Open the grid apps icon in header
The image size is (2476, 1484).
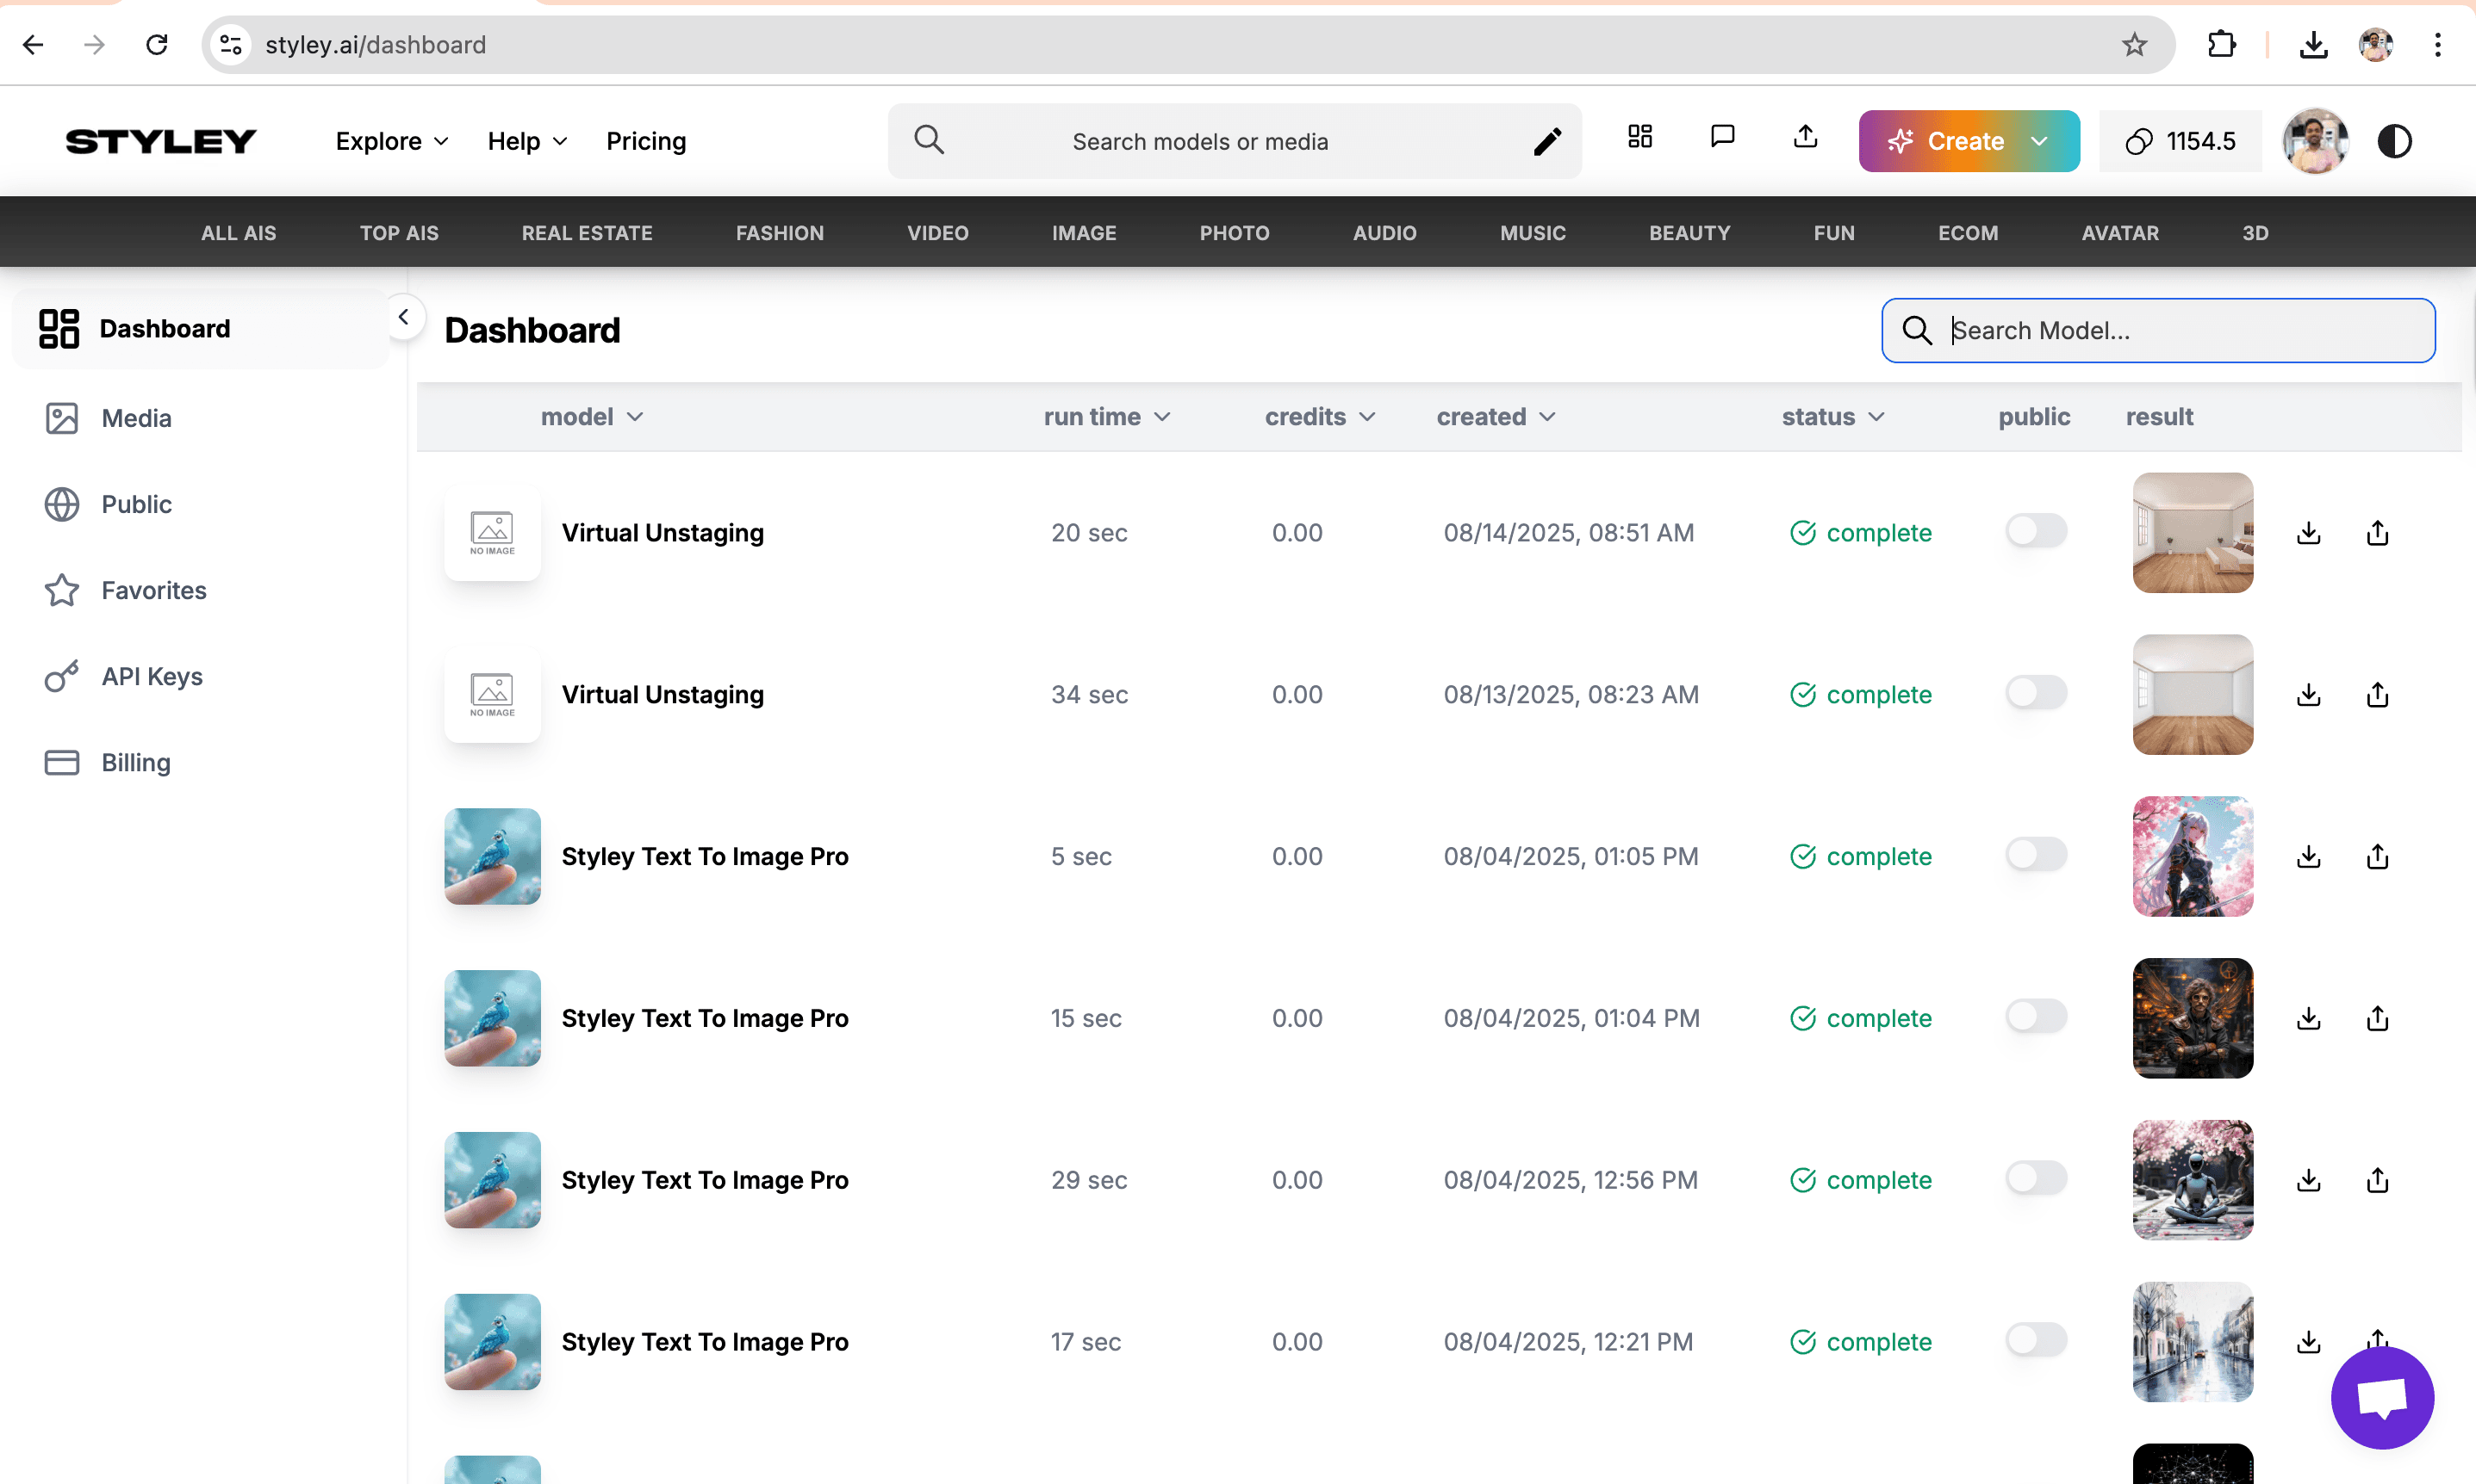click(x=1639, y=137)
